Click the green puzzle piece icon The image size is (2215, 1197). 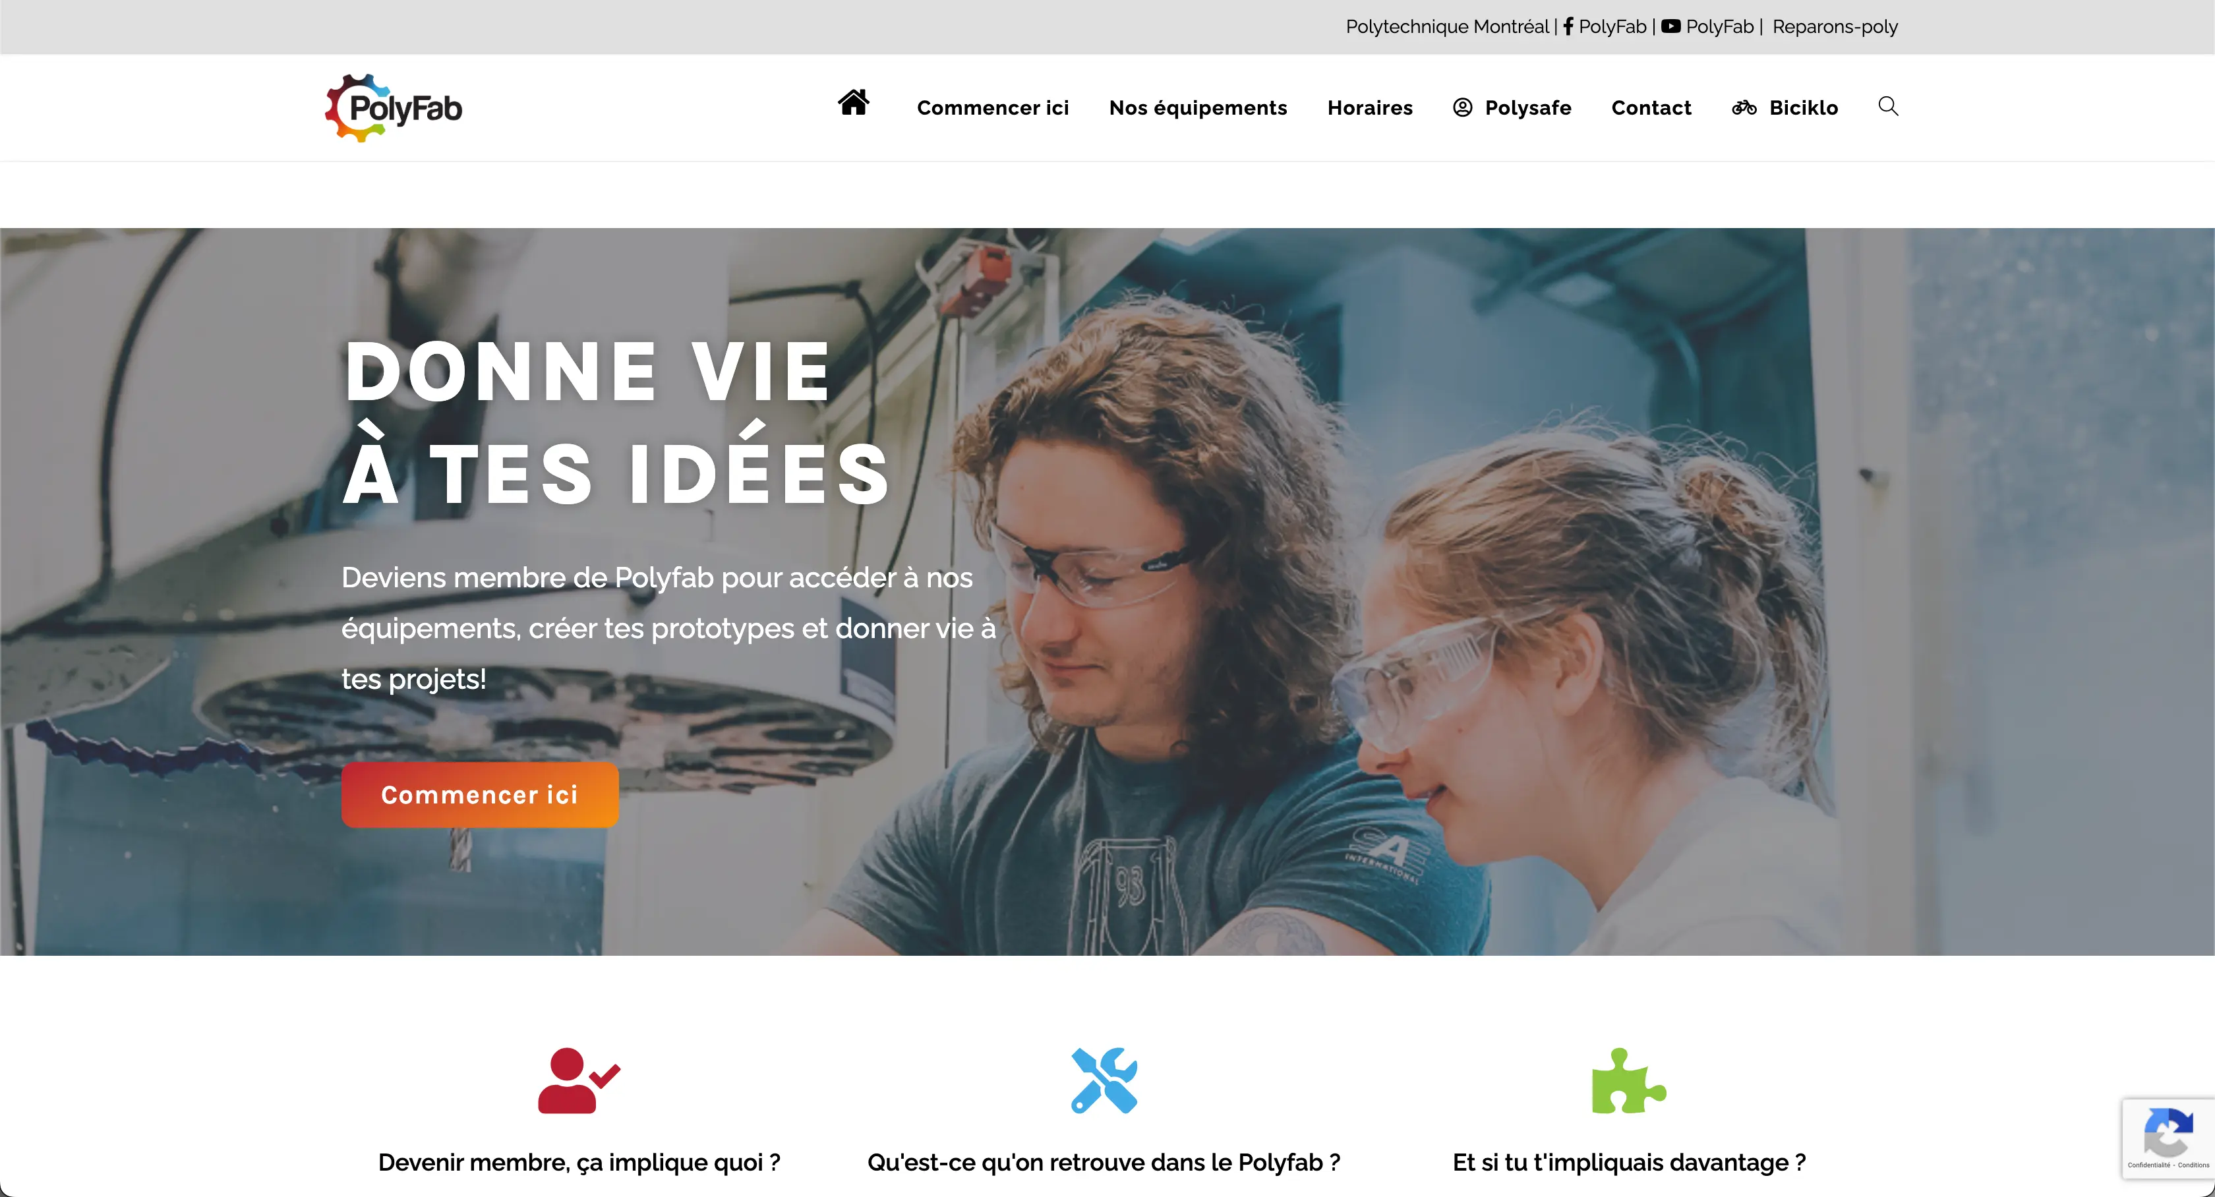coord(1628,1080)
